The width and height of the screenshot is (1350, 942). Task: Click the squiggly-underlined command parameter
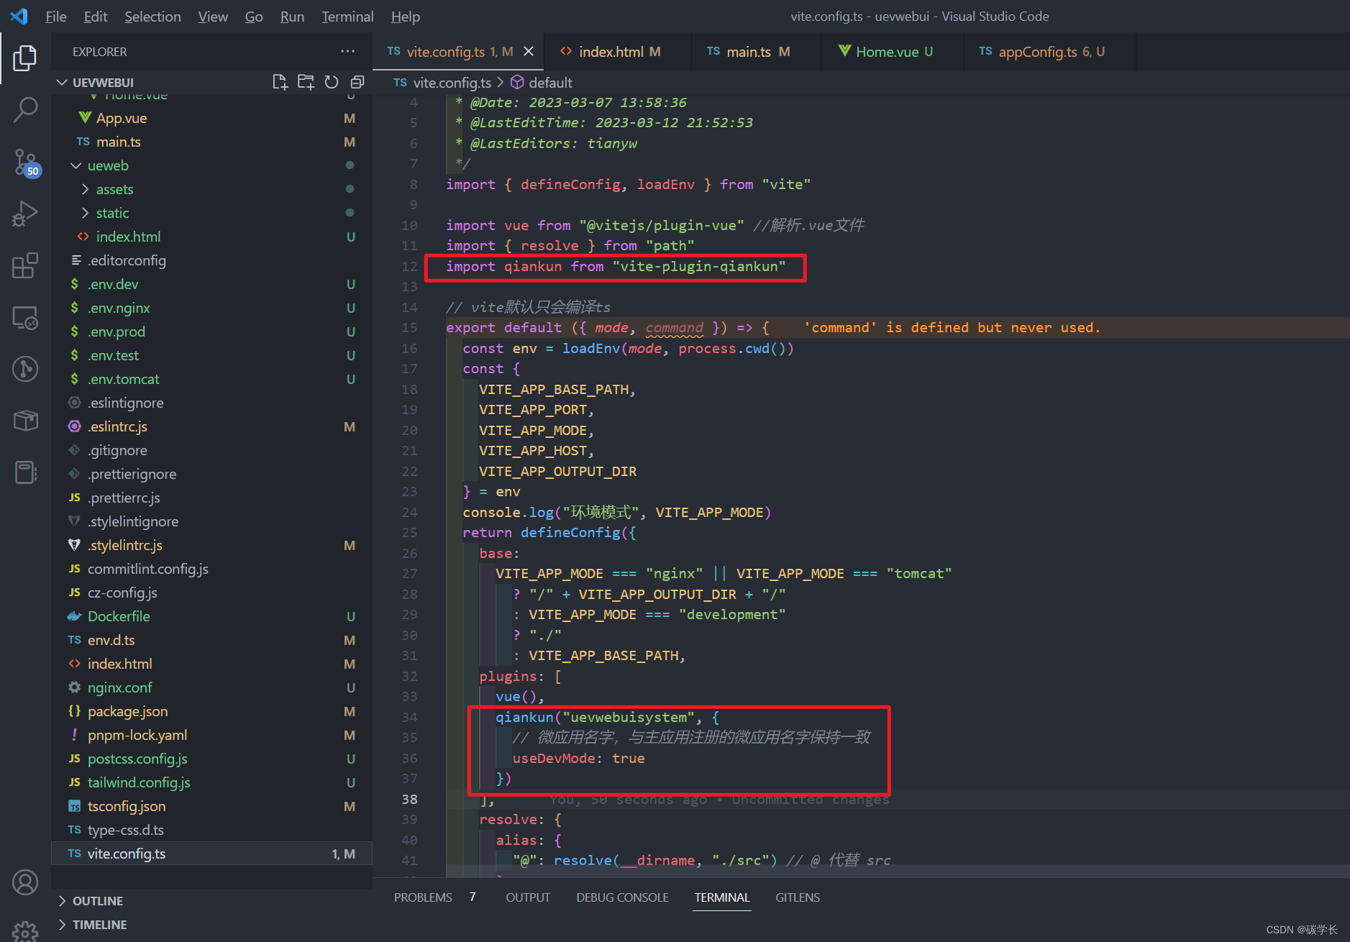[674, 328]
